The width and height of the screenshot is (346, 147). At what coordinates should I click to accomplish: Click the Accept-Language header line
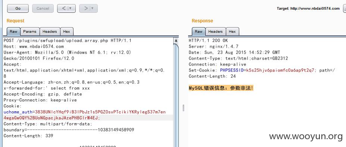point(72,82)
